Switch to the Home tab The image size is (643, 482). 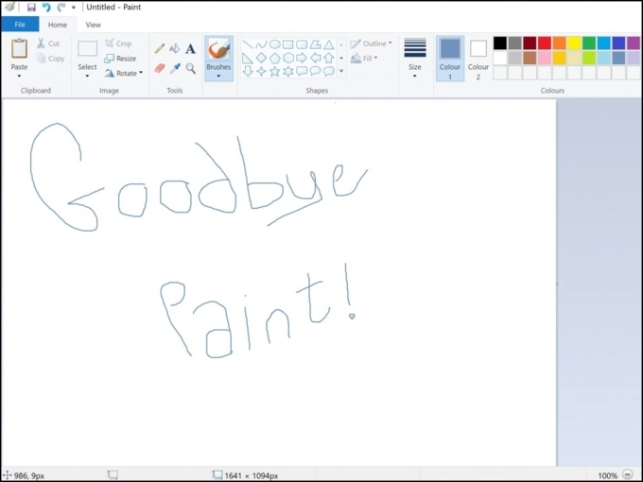click(x=58, y=25)
